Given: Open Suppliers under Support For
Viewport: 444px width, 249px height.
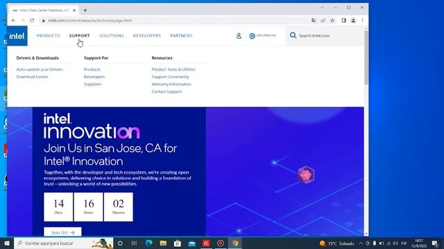Looking at the screenshot, I should tap(92, 84).
